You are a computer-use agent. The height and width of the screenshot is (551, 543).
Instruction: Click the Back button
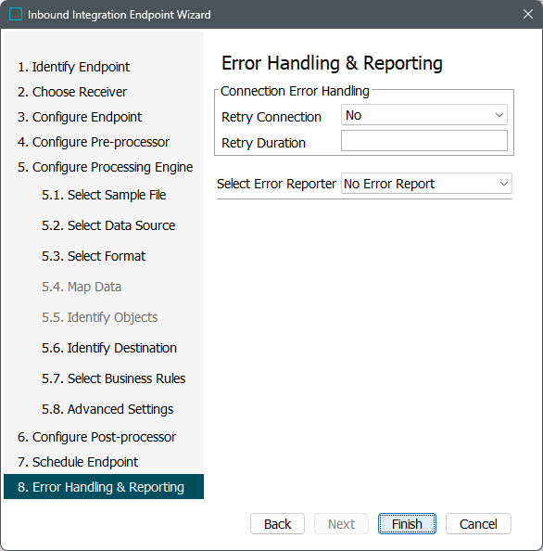point(277,524)
